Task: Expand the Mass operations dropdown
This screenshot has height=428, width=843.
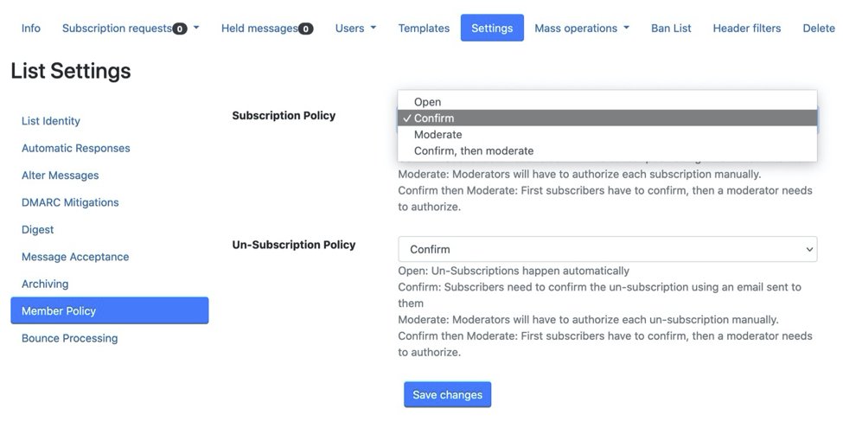Action: pyautogui.click(x=581, y=28)
